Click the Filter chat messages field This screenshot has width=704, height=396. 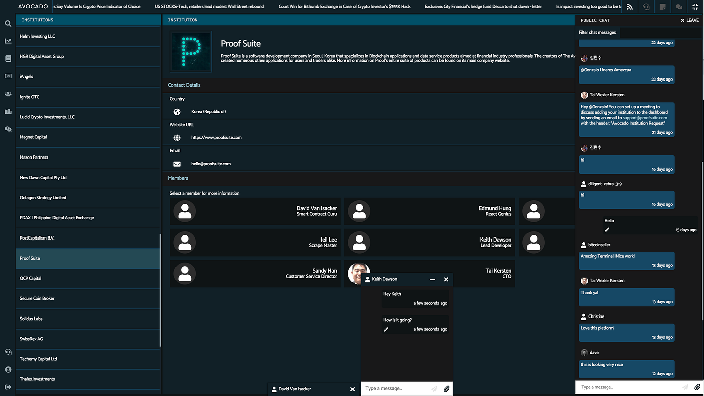point(639,32)
